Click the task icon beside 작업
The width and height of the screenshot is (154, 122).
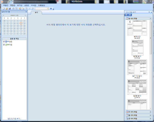pyautogui.click(x=6, y=45)
